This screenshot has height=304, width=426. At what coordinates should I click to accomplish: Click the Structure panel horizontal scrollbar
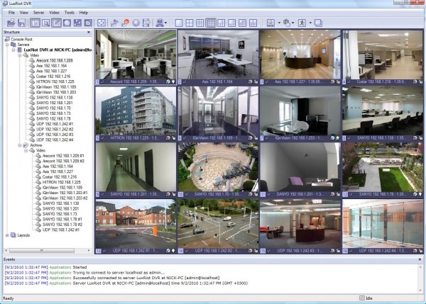coord(43,249)
